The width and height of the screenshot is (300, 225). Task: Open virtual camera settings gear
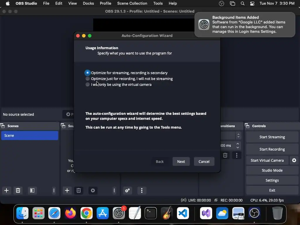(294, 160)
